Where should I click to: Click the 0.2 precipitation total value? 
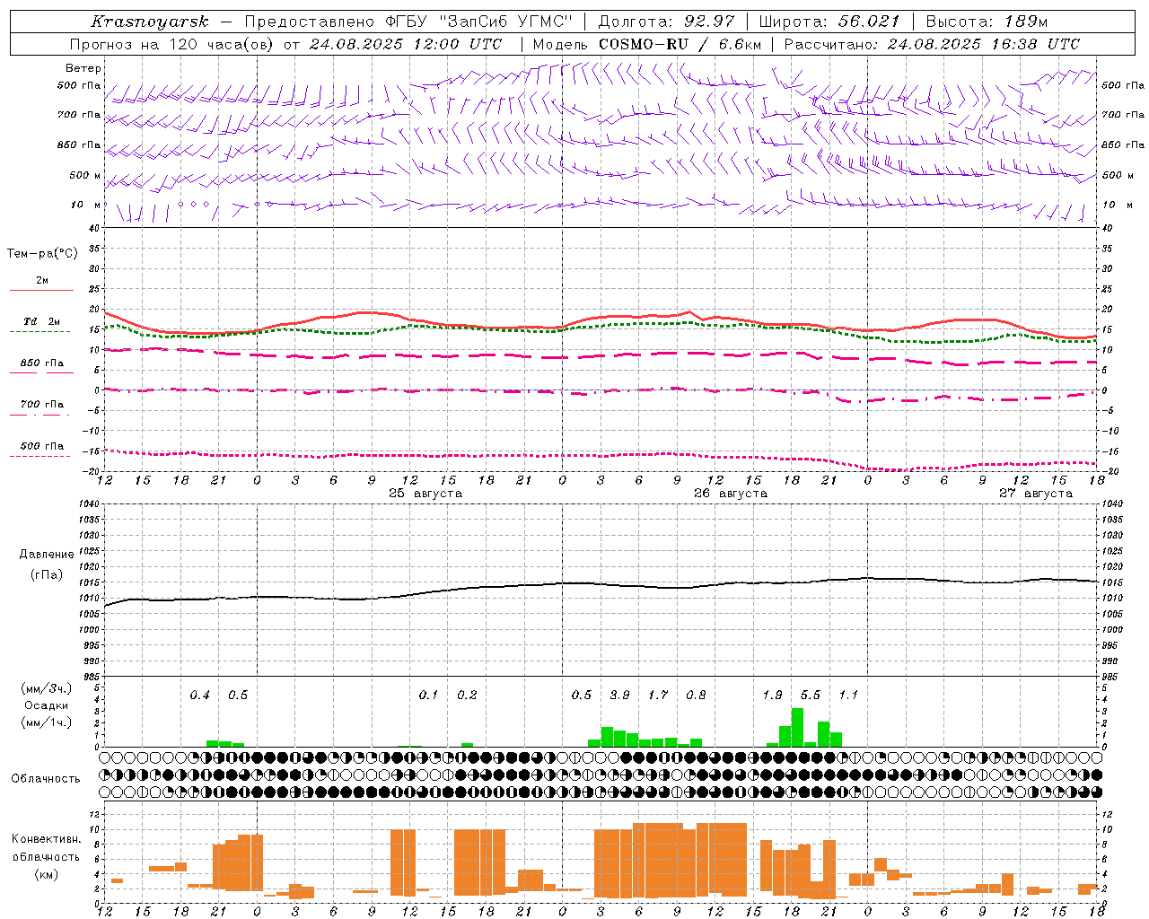467,696
